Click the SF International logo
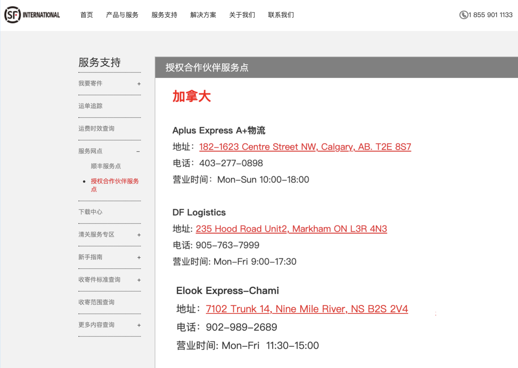The image size is (518, 368). [x=32, y=15]
